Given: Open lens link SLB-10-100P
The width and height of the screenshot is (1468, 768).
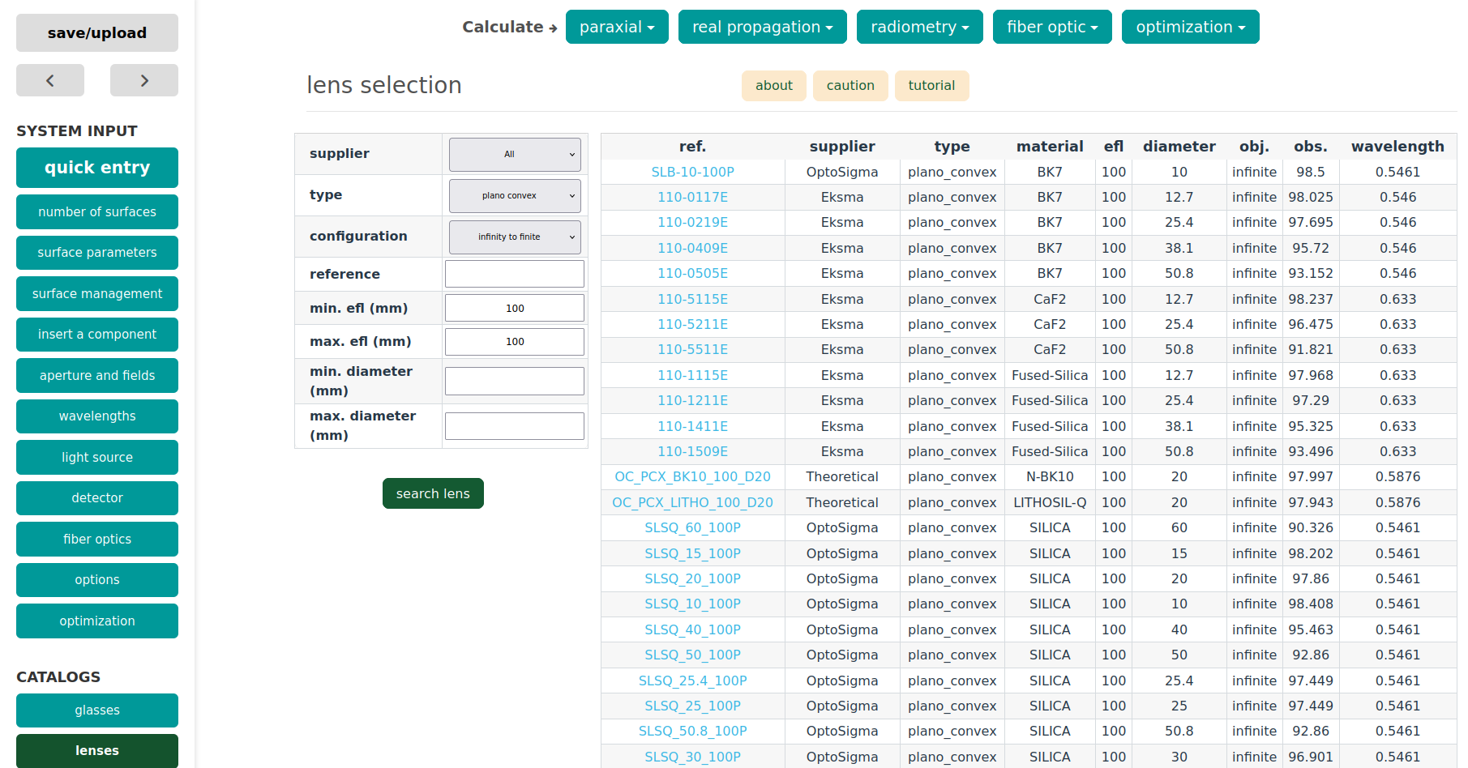Looking at the screenshot, I should pyautogui.click(x=692, y=172).
